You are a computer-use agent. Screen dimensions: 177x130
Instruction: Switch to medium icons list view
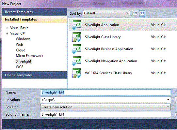[x=142, y=13]
